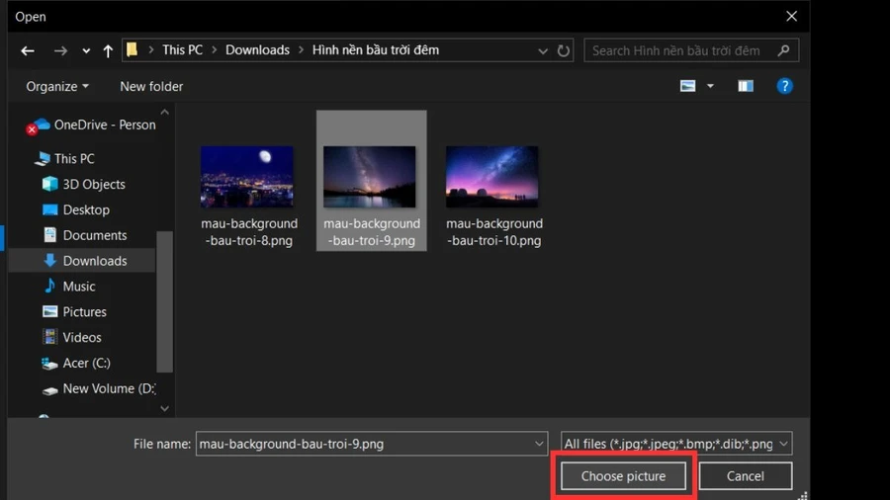Open Music in the sidebar
The width and height of the screenshot is (890, 500).
pyautogui.click(x=79, y=287)
